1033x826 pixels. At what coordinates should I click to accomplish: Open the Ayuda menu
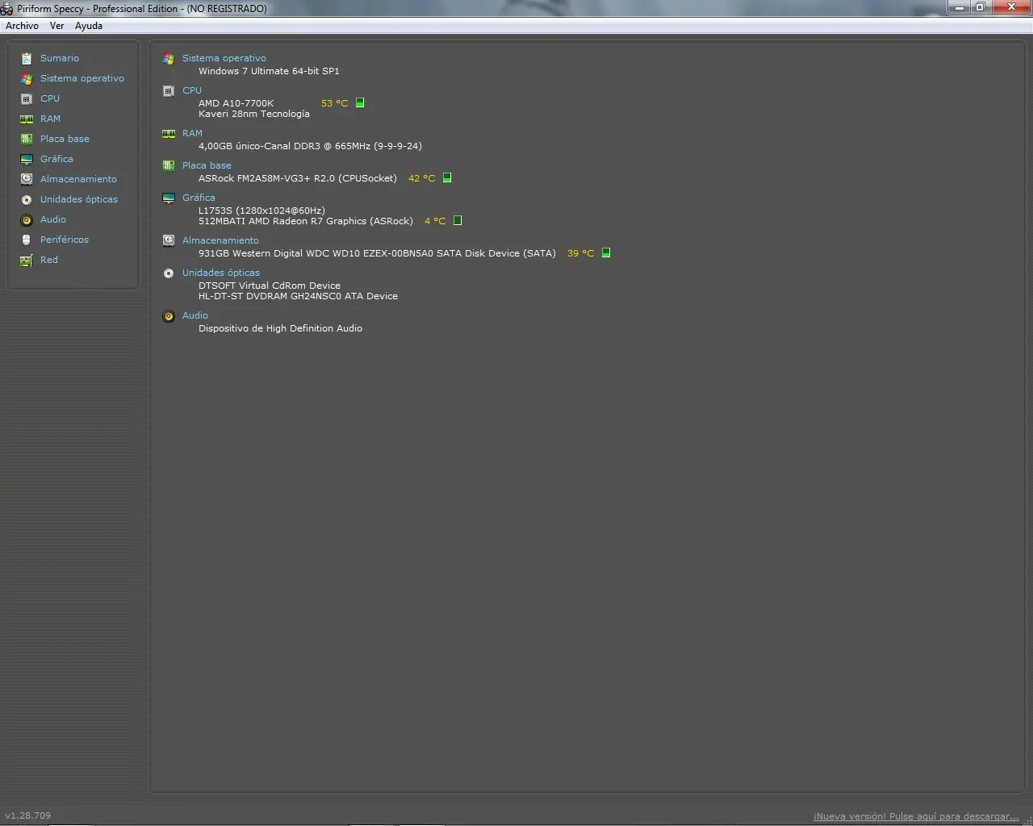pos(89,26)
